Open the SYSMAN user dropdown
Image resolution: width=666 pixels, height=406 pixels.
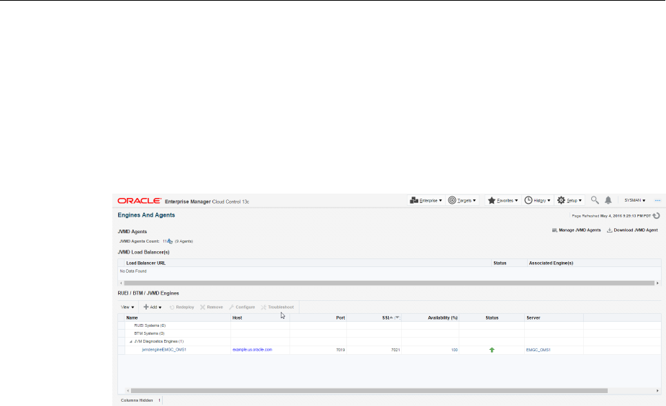tap(634, 200)
